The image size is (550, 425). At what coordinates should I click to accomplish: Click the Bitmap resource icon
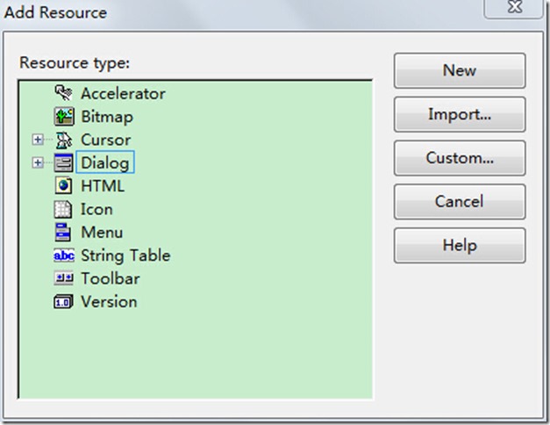[63, 116]
